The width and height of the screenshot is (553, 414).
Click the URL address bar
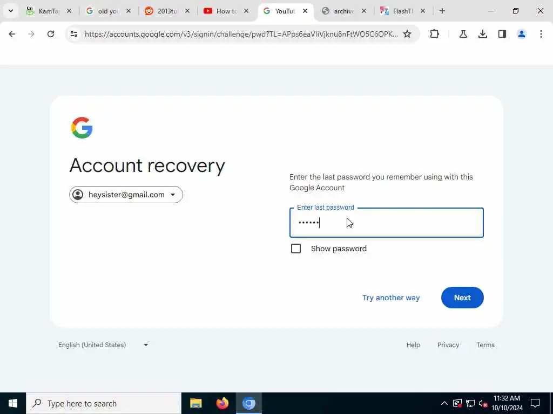[241, 34]
